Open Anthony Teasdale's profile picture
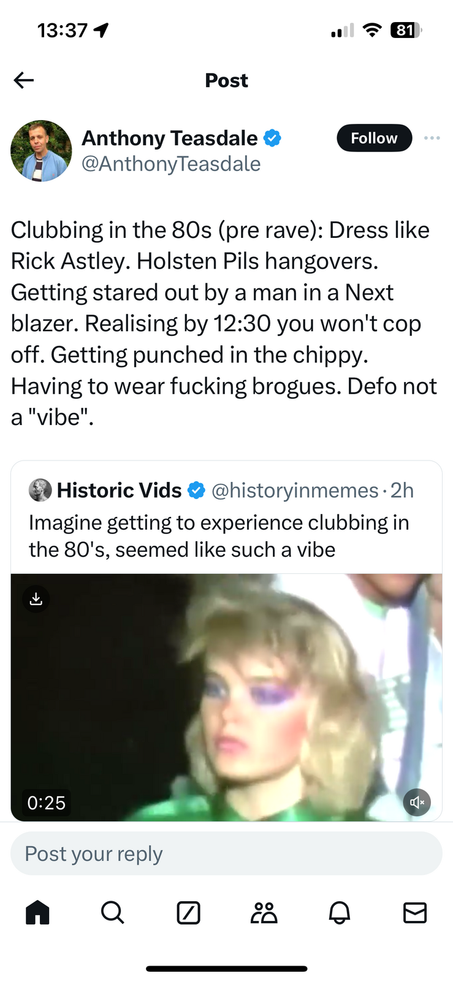Screen dimensions: 453x981 41,151
